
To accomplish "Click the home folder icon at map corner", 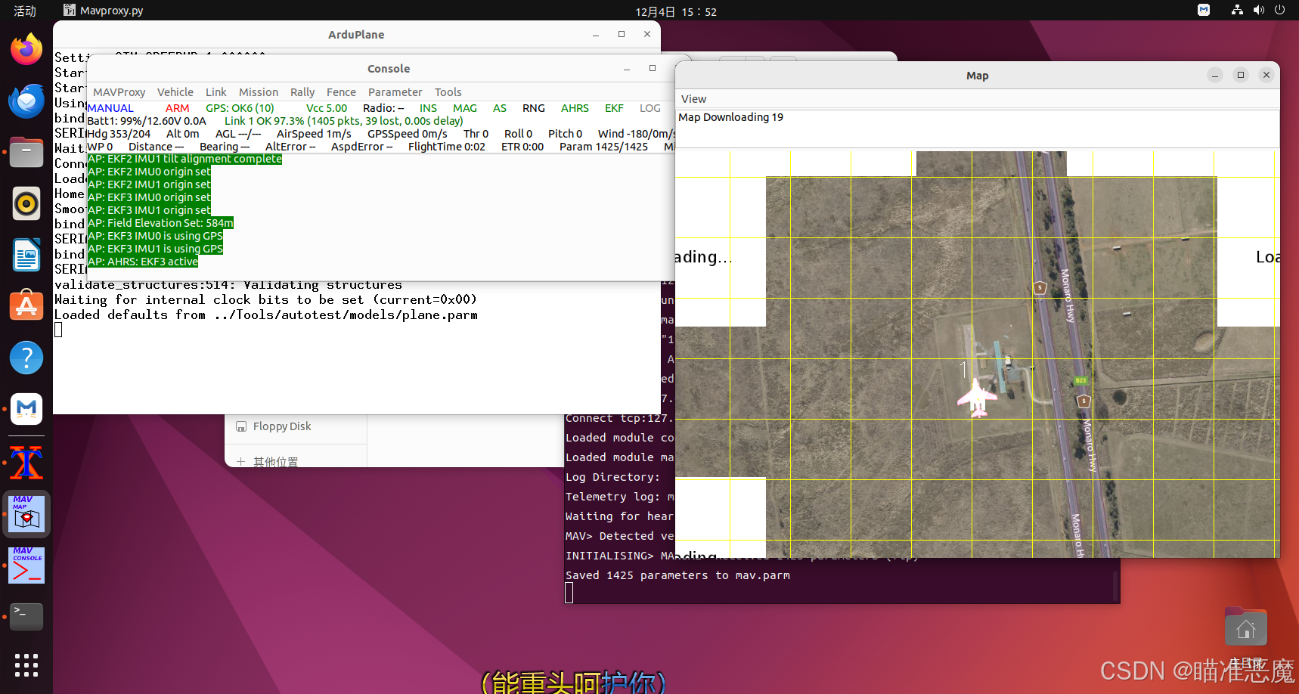I will click(1245, 626).
